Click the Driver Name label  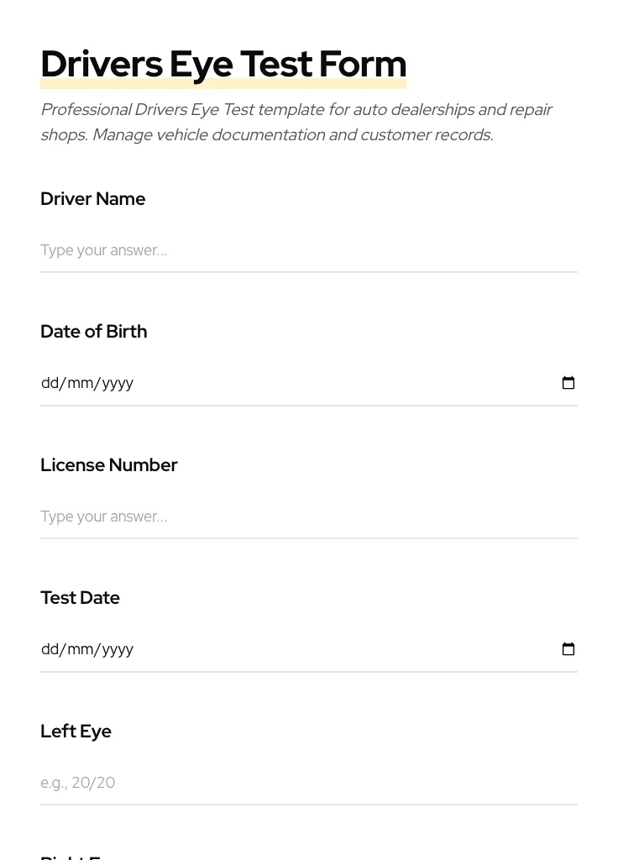tap(92, 199)
